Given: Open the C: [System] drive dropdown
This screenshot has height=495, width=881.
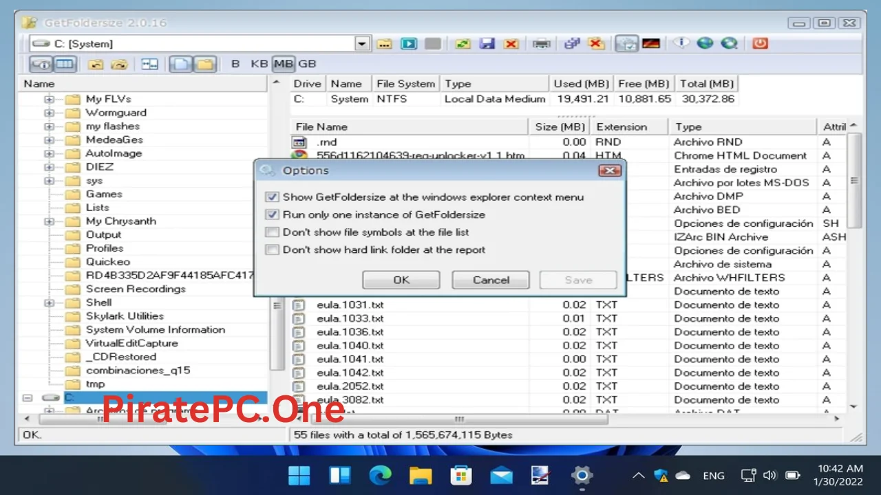Looking at the screenshot, I should [363, 44].
